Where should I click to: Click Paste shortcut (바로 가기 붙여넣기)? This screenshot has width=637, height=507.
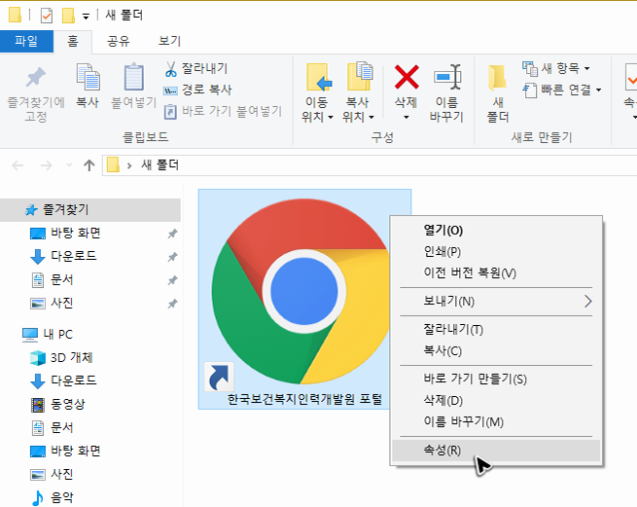(x=223, y=111)
